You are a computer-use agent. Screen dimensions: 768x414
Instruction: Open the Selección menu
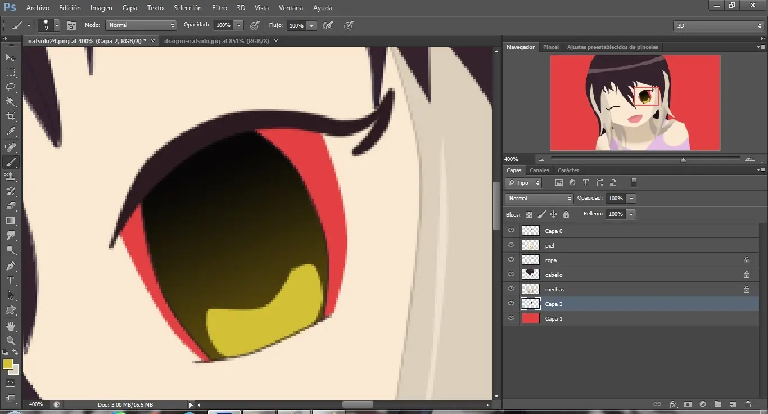(188, 8)
